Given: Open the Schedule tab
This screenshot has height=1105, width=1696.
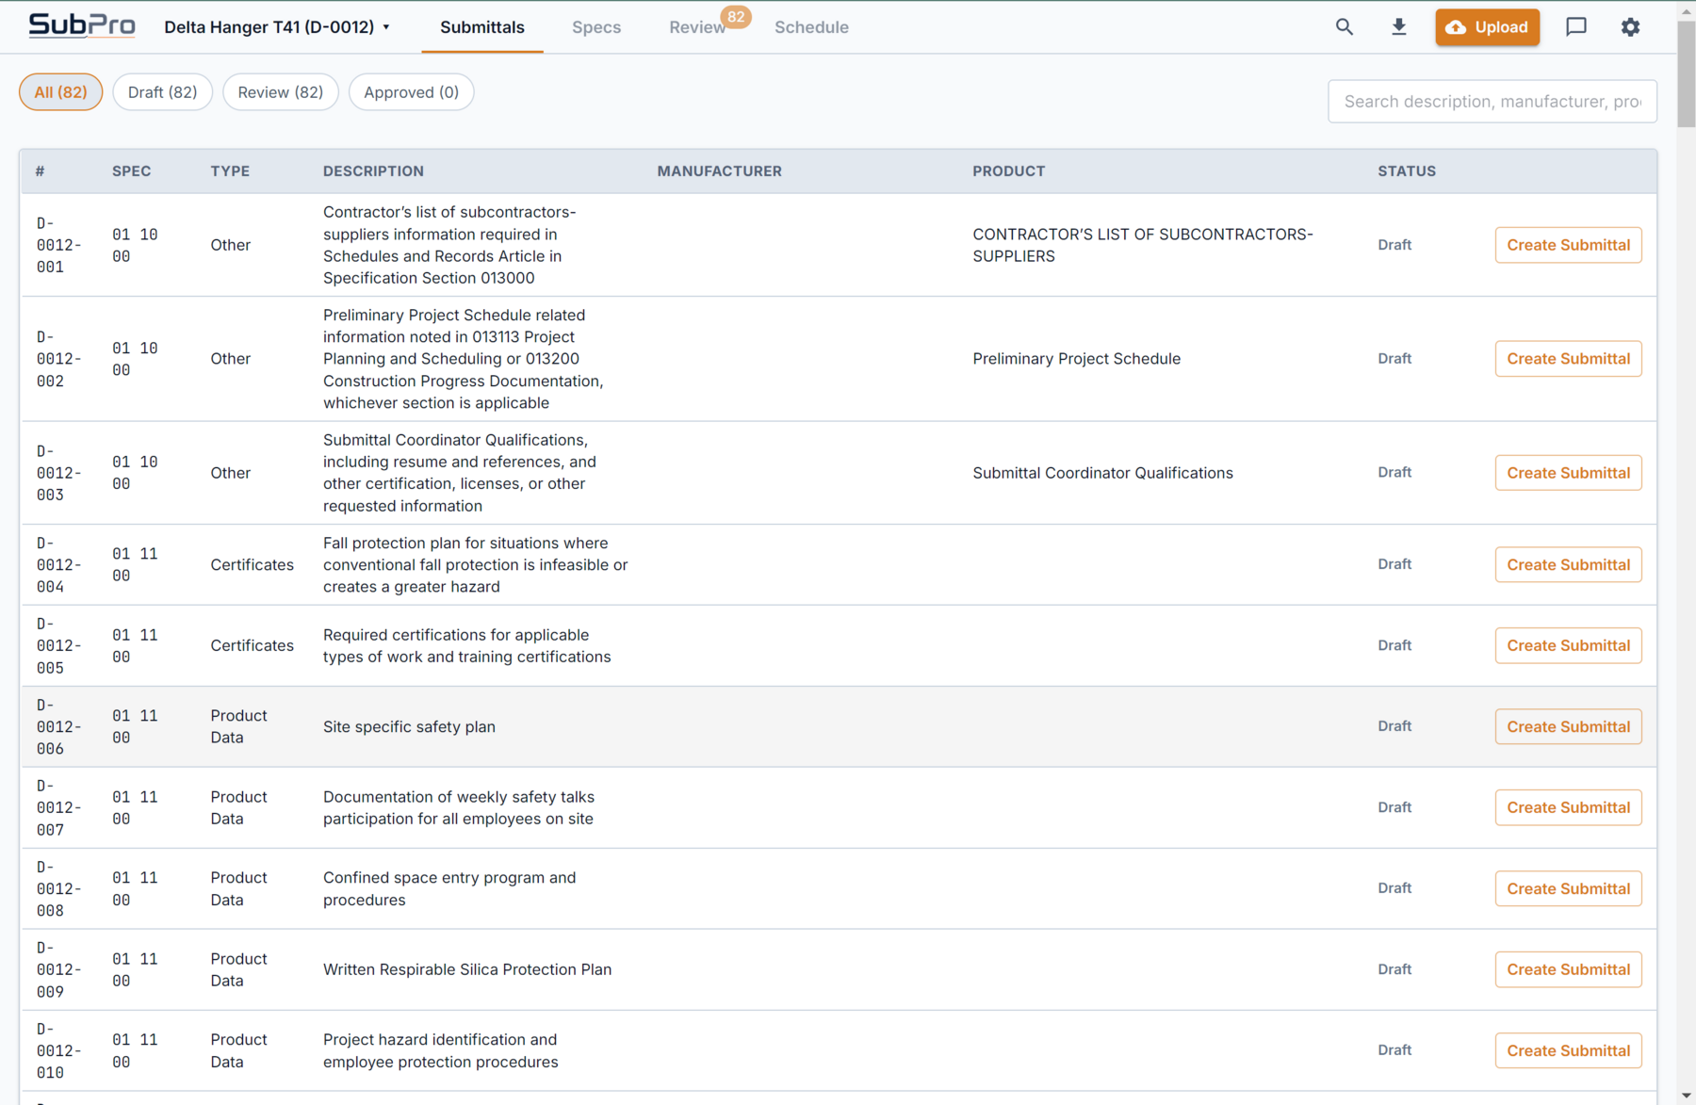Looking at the screenshot, I should [x=811, y=27].
